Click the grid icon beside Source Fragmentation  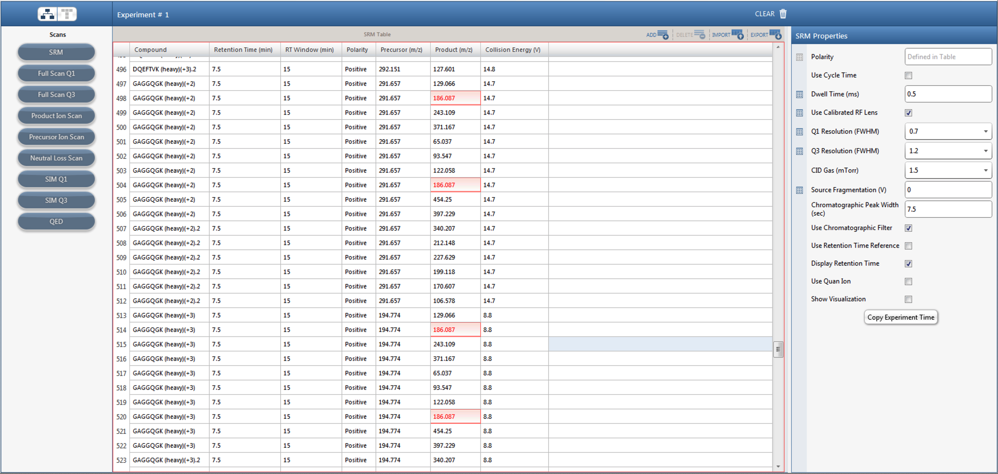[x=800, y=190]
